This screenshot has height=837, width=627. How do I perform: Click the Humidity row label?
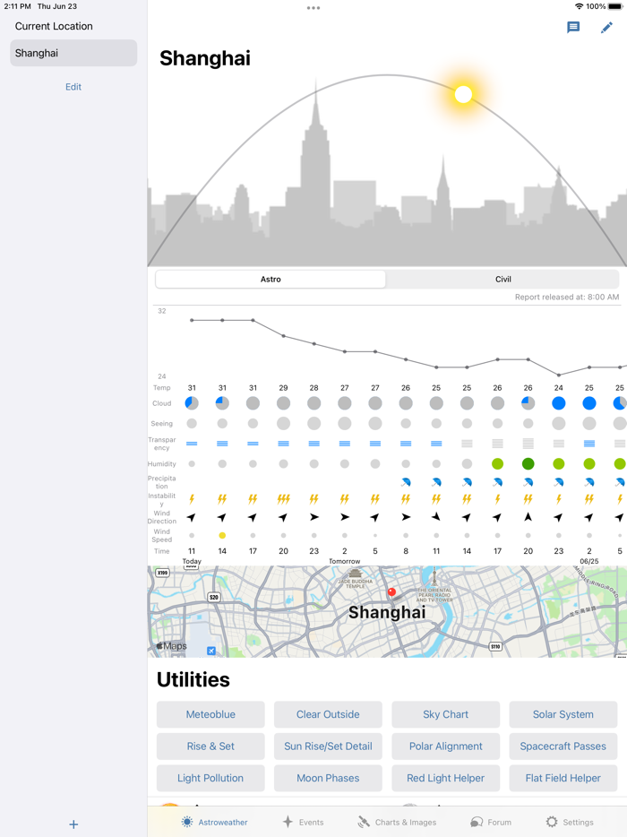coord(162,464)
